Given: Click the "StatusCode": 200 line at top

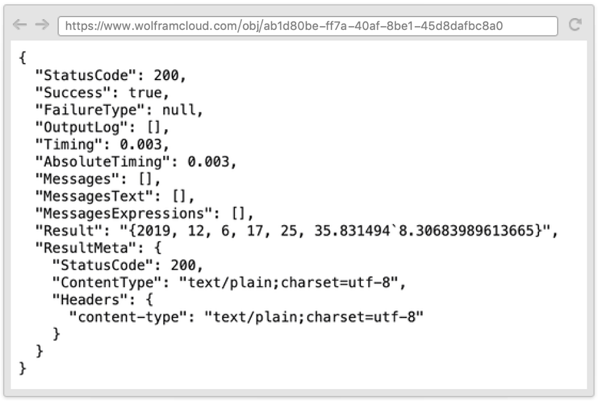Looking at the screenshot, I should (x=110, y=75).
